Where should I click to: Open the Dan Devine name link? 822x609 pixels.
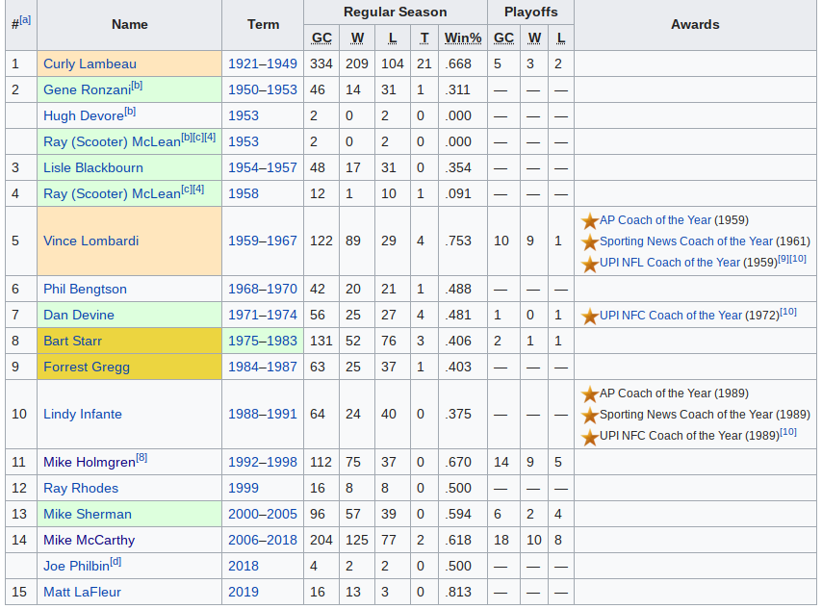coord(79,315)
